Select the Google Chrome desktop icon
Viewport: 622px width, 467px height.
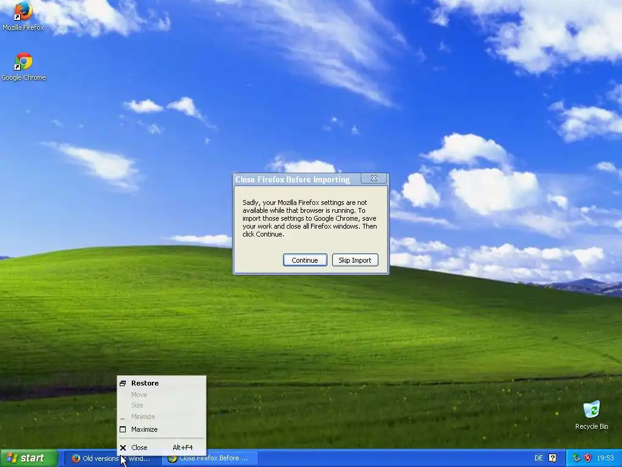24,66
